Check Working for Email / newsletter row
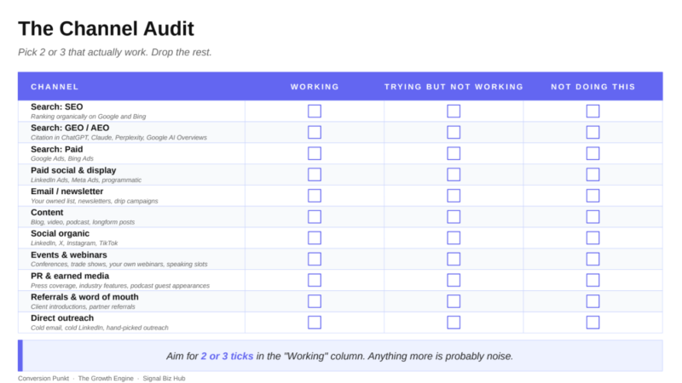Screen dimensions: 682x383 (315, 196)
